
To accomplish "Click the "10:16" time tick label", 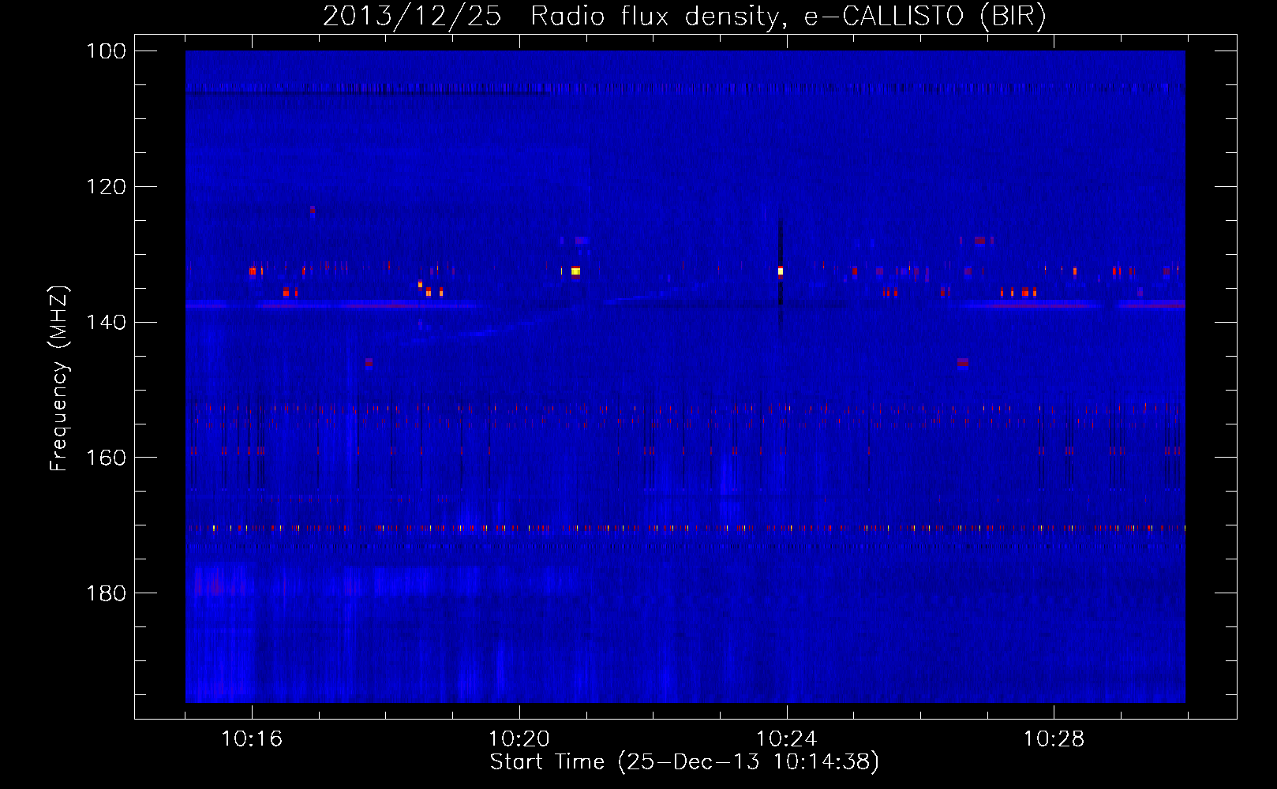I will 252,739.
